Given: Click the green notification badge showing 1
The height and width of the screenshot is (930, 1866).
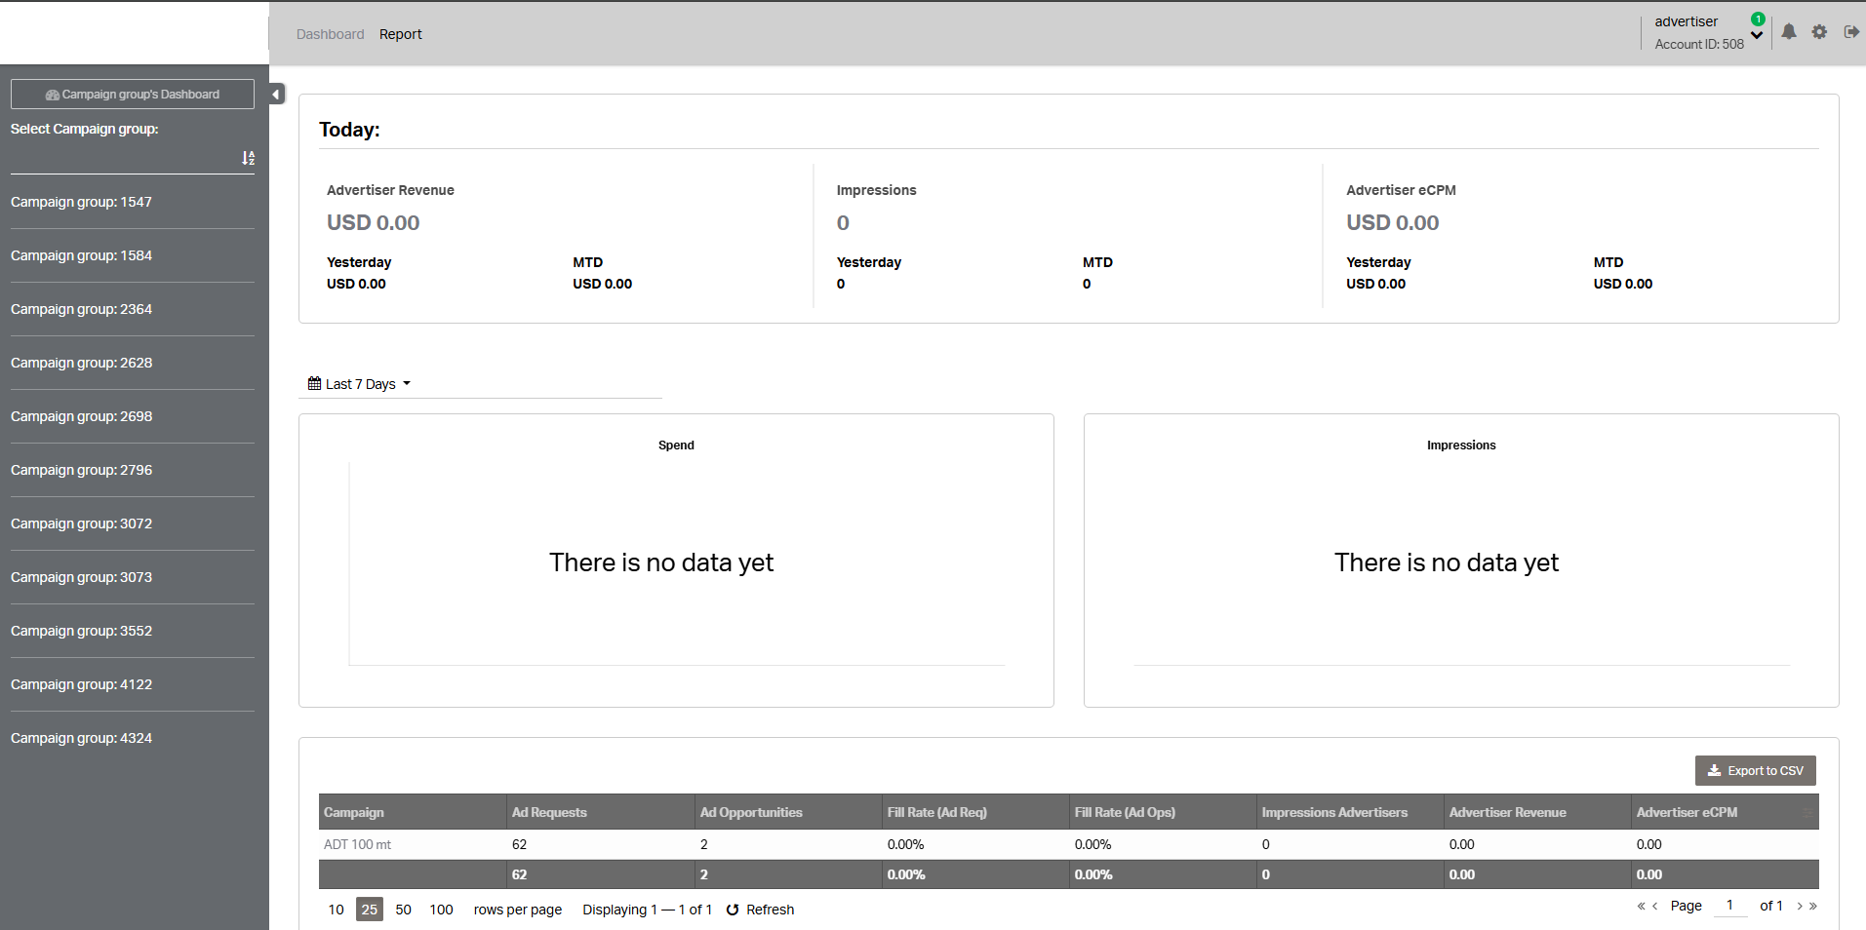Looking at the screenshot, I should (1758, 19).
